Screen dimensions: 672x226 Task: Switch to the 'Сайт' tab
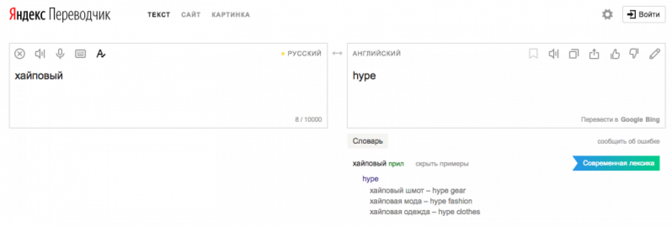[x=191, y=15]
